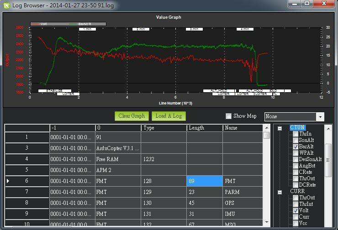338x230 pixels.
Task: Enable the Show Map checkbox
Action: (228, 116)
